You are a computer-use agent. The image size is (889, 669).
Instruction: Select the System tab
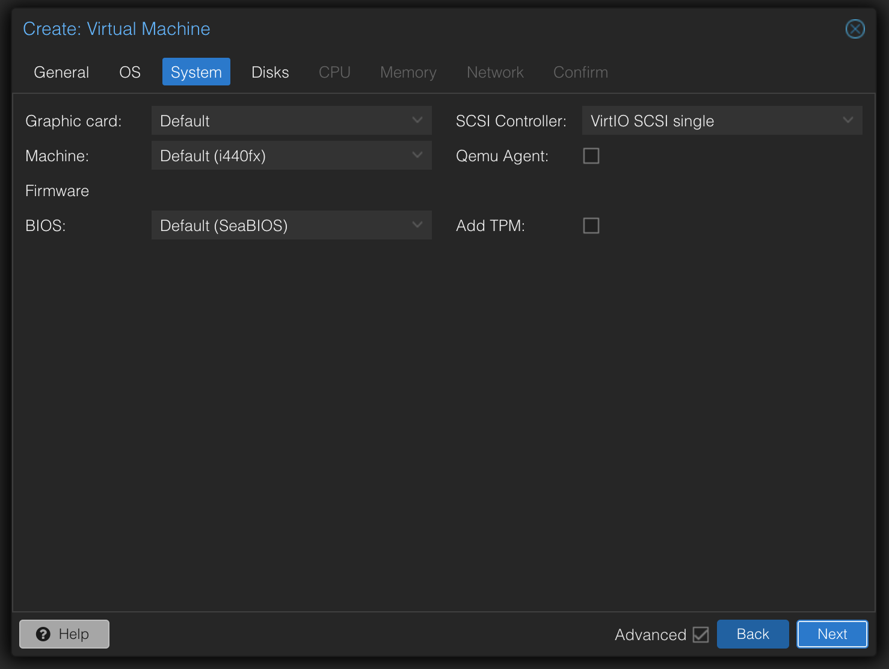(196, 72)
